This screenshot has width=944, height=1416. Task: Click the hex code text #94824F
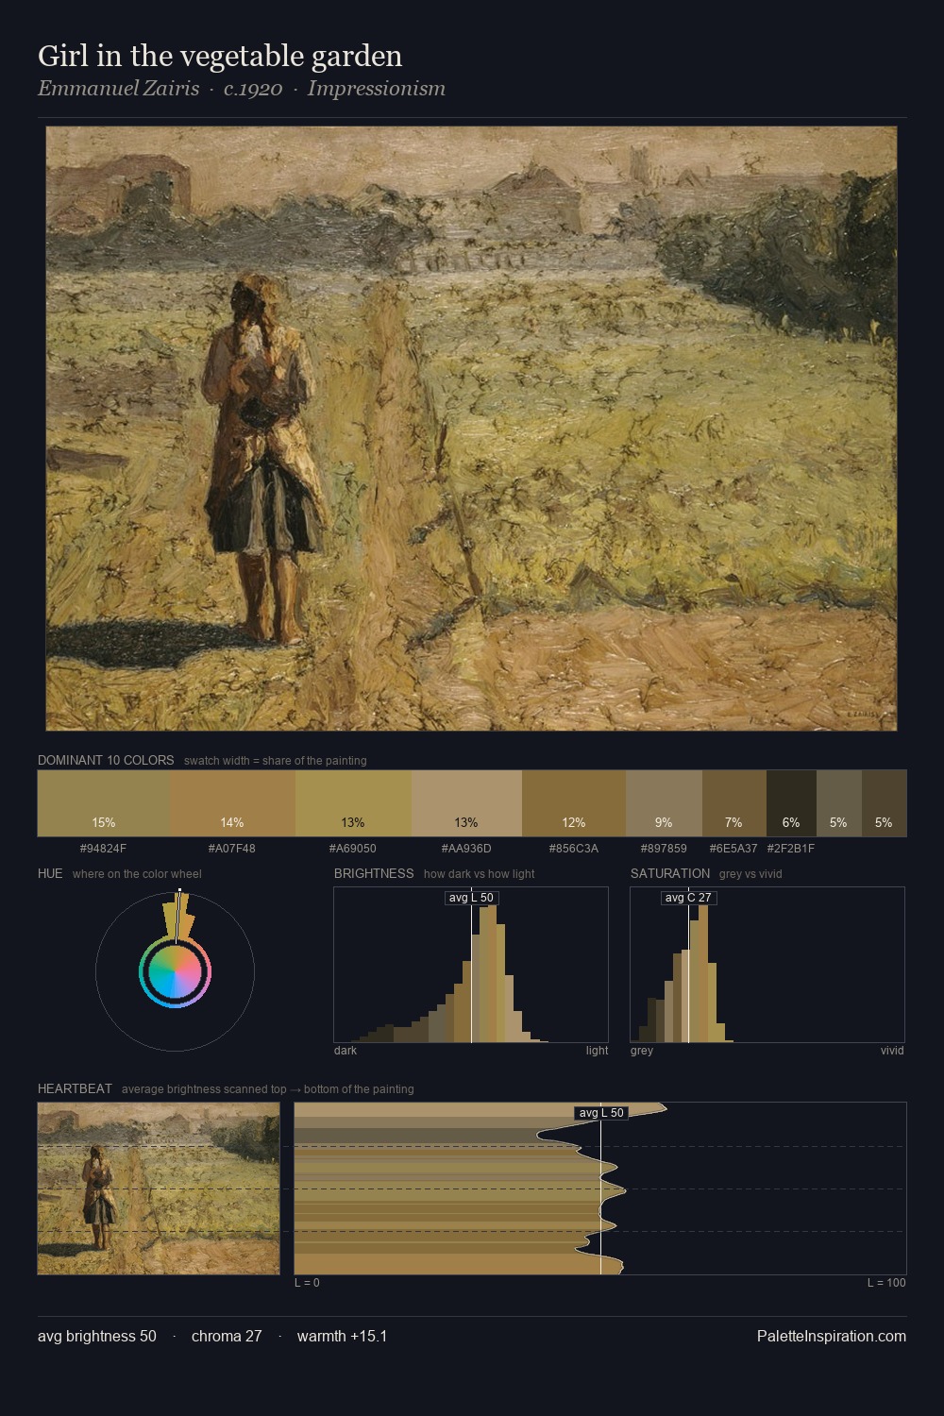104,849
